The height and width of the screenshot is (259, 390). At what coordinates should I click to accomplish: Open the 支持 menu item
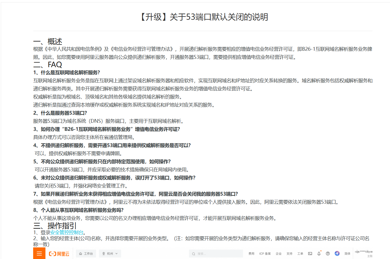pyautogui.click(x=289, y=254)
